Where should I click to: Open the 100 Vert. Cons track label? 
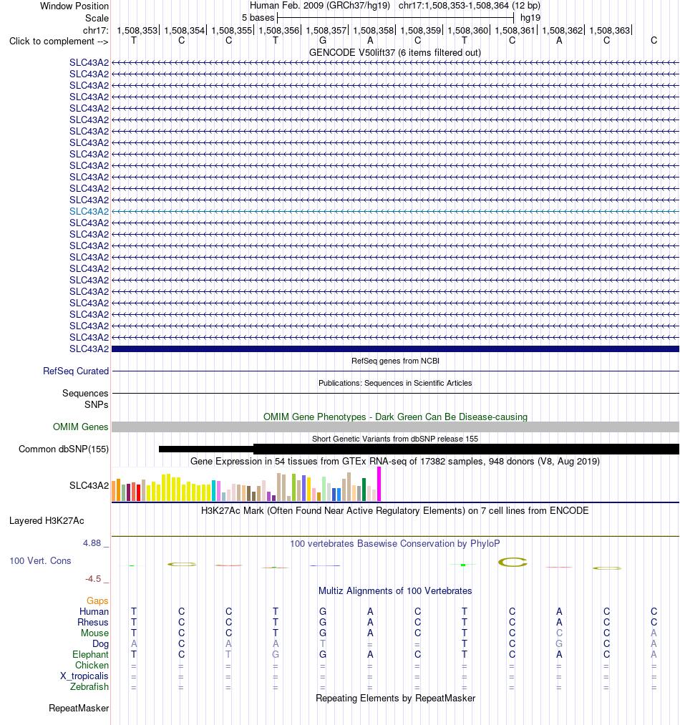point(40,560)
